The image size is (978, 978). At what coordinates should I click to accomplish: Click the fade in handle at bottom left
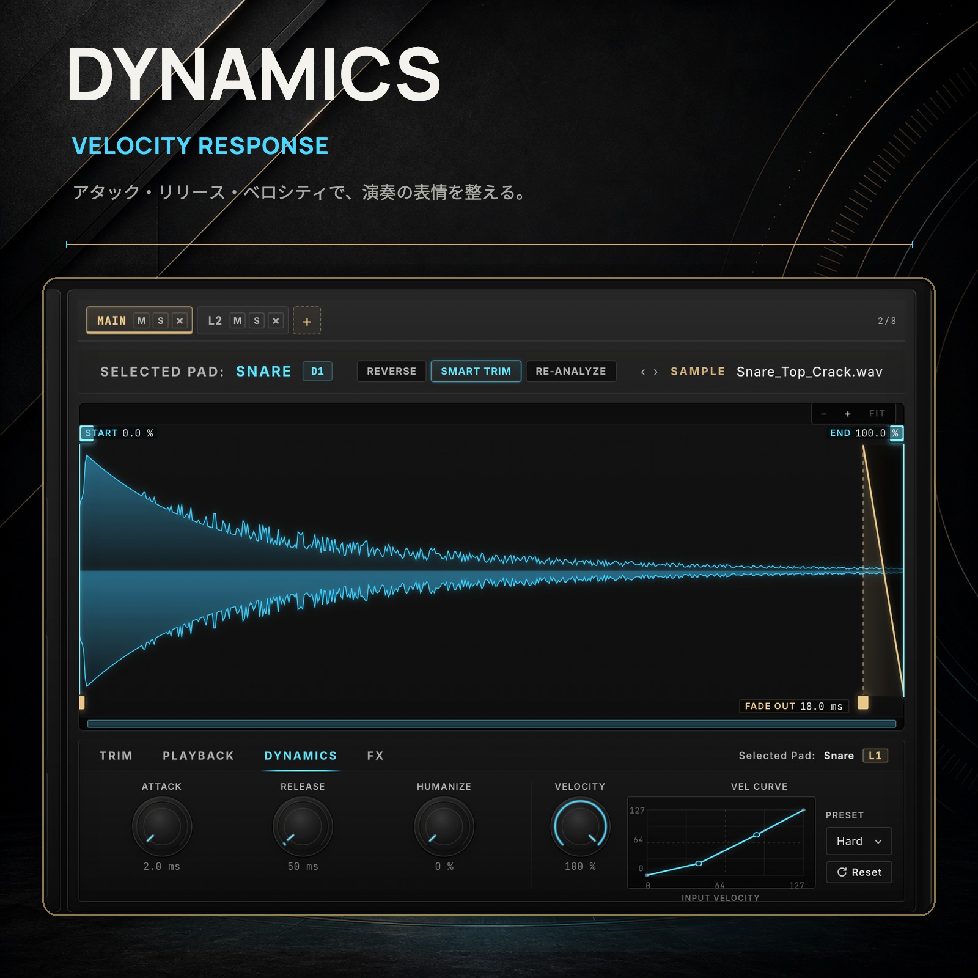pyautogui.click(x=82, y=702)
